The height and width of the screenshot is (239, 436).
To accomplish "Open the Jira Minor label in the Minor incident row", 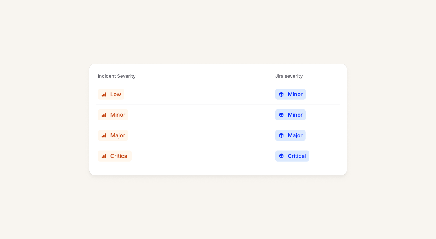I will coord(295,115).
